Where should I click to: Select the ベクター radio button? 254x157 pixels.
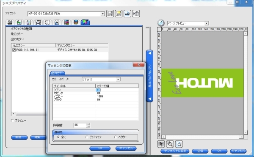[116, 137]
